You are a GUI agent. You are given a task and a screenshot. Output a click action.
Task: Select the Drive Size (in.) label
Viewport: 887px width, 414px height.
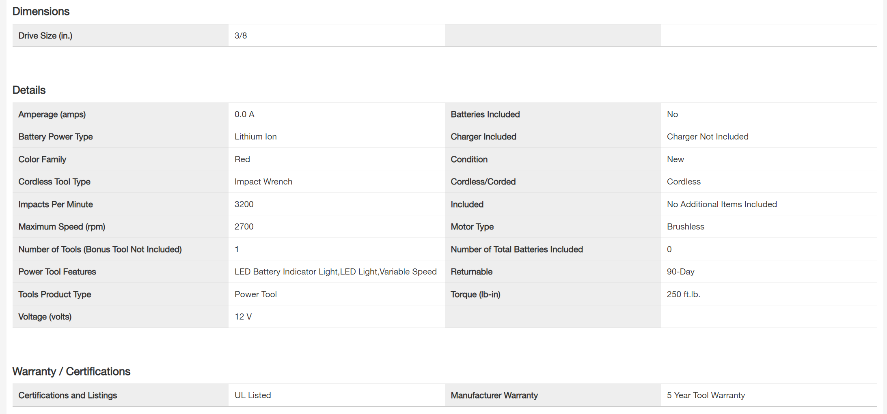pyautogui.click(x=45, y=36)
